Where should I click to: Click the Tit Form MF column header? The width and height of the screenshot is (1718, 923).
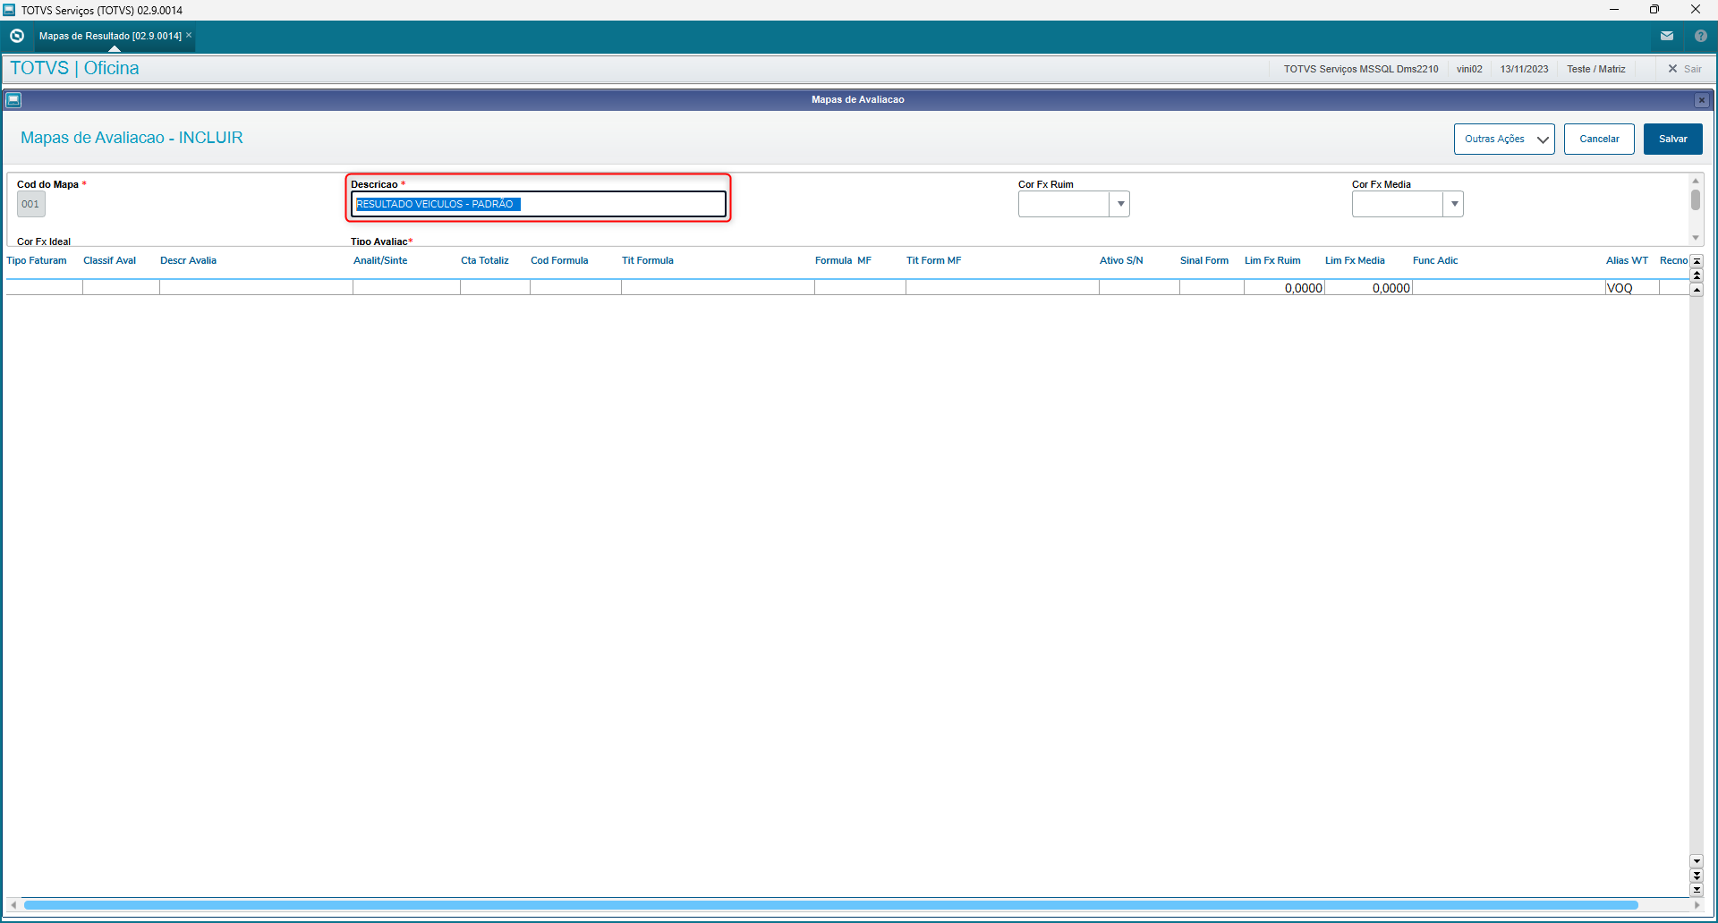click(934, 261)
